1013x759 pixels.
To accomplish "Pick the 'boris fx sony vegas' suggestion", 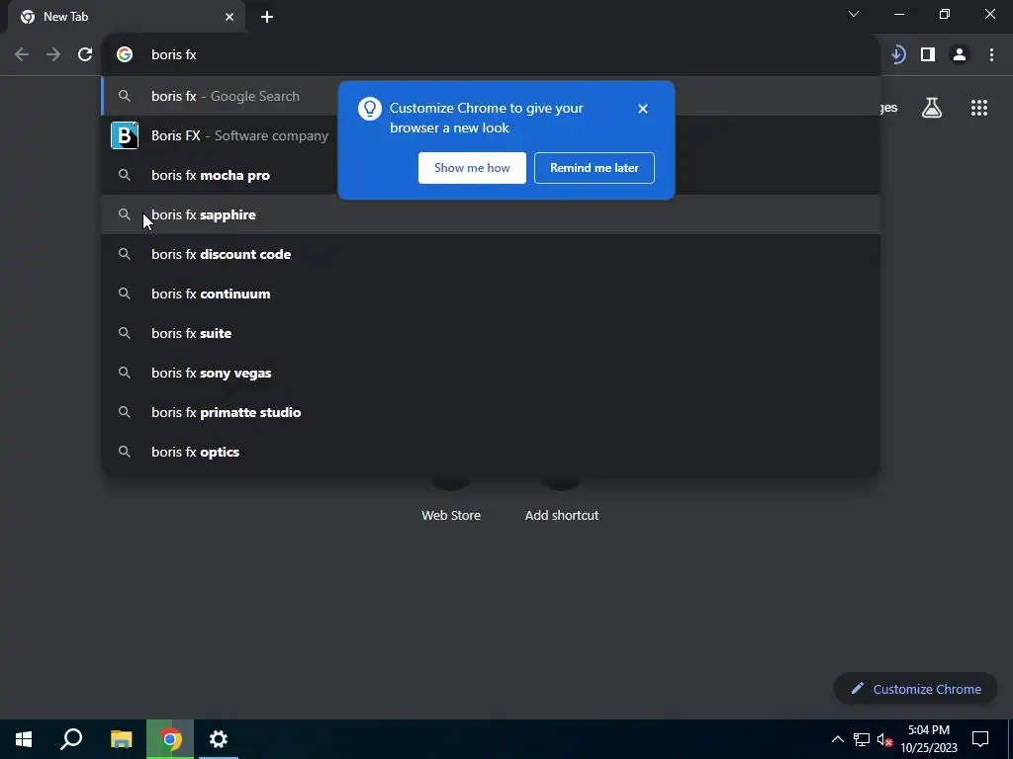I will coord(491,373).
